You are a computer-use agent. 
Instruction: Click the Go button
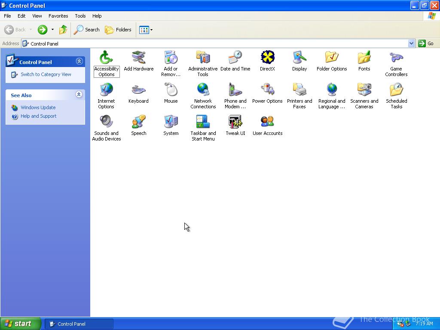(x=426, y=43)
